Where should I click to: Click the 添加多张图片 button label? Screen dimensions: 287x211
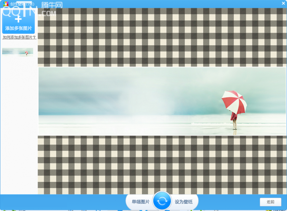coord(18,28)
